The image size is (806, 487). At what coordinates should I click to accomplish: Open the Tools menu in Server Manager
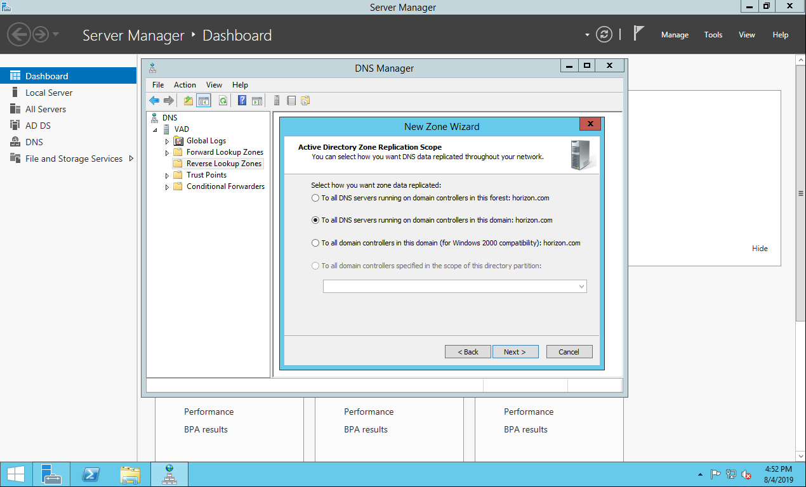[713, 35]
